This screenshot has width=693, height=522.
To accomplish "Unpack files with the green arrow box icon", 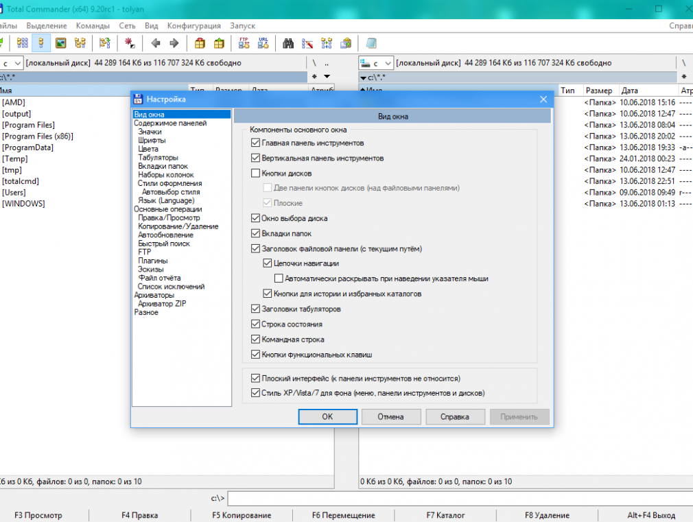I will (219, 43).
